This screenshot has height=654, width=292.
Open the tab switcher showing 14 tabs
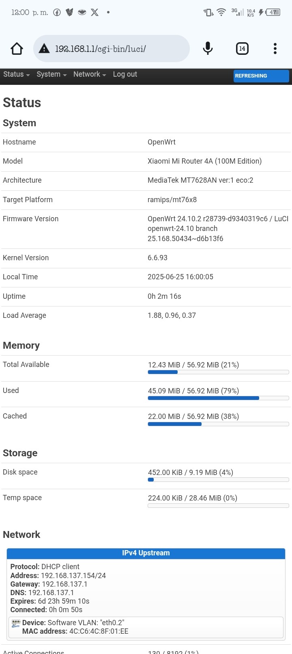pos(242,49)
